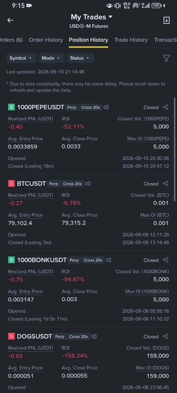Download trade history using export icon

(x=166, y=20)
